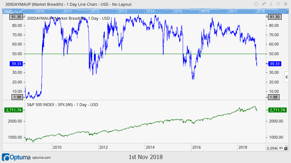Click 2013 in the top overview strip
291x163 pixels.
tap(123, 11)
